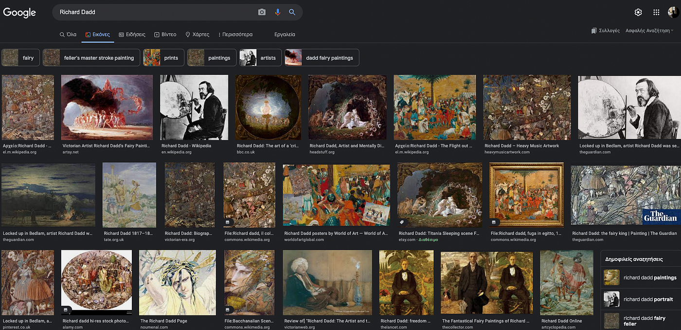The height and width of the screenshot is (330, 681).
Task: Click noumenal.com source link
Action: click(x=154, y=327)
